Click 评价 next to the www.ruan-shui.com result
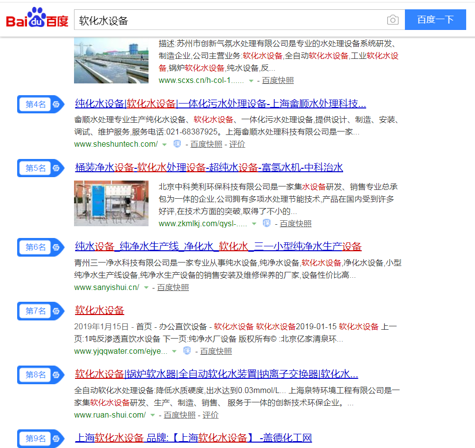Screen dimensions: 475x448 pyautogui.click(x=210, y=415)
